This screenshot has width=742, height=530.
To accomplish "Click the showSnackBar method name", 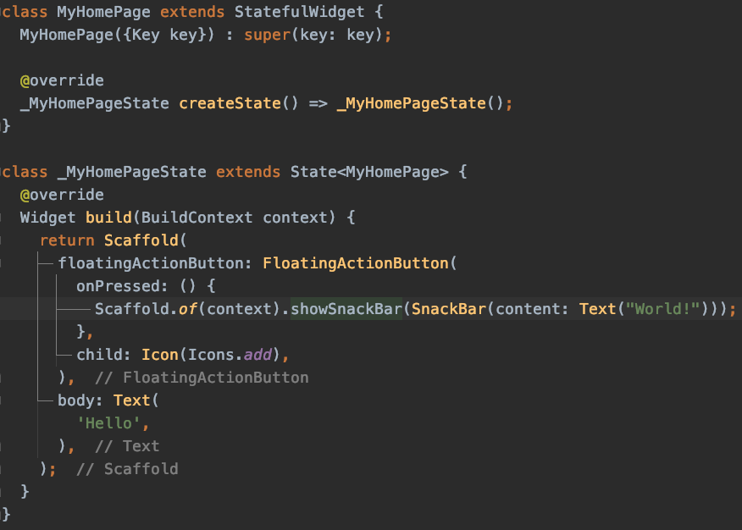I will coord(346,309).
